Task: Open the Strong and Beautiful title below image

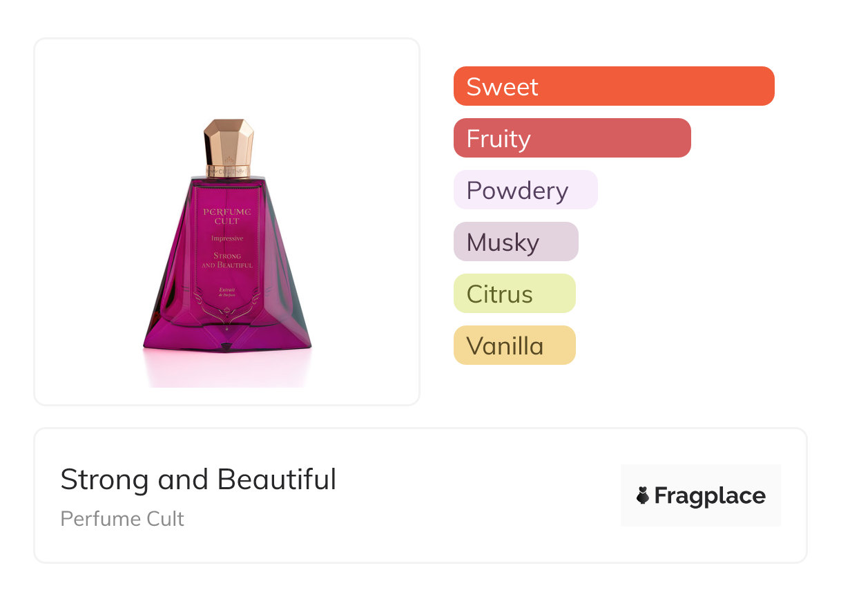Action: pos(198,480)
